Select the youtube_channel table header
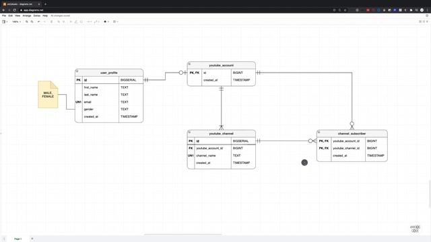431x242 pixels. click(x=222, y=134)
